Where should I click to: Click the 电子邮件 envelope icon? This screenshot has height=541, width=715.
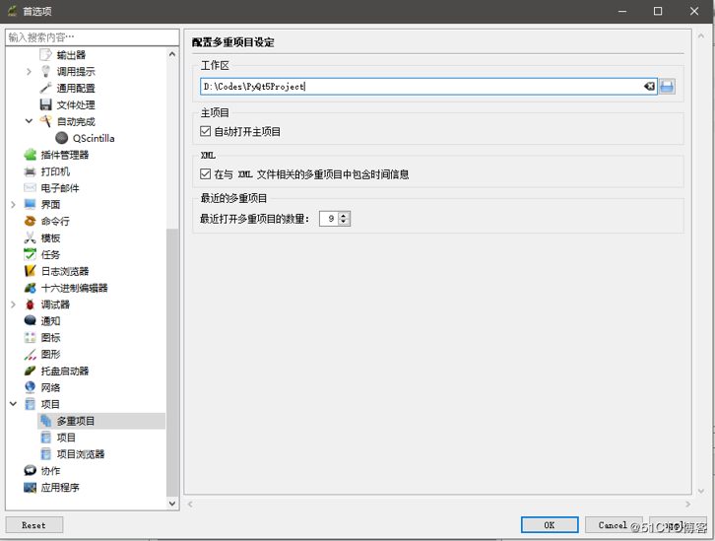[31, 188]
